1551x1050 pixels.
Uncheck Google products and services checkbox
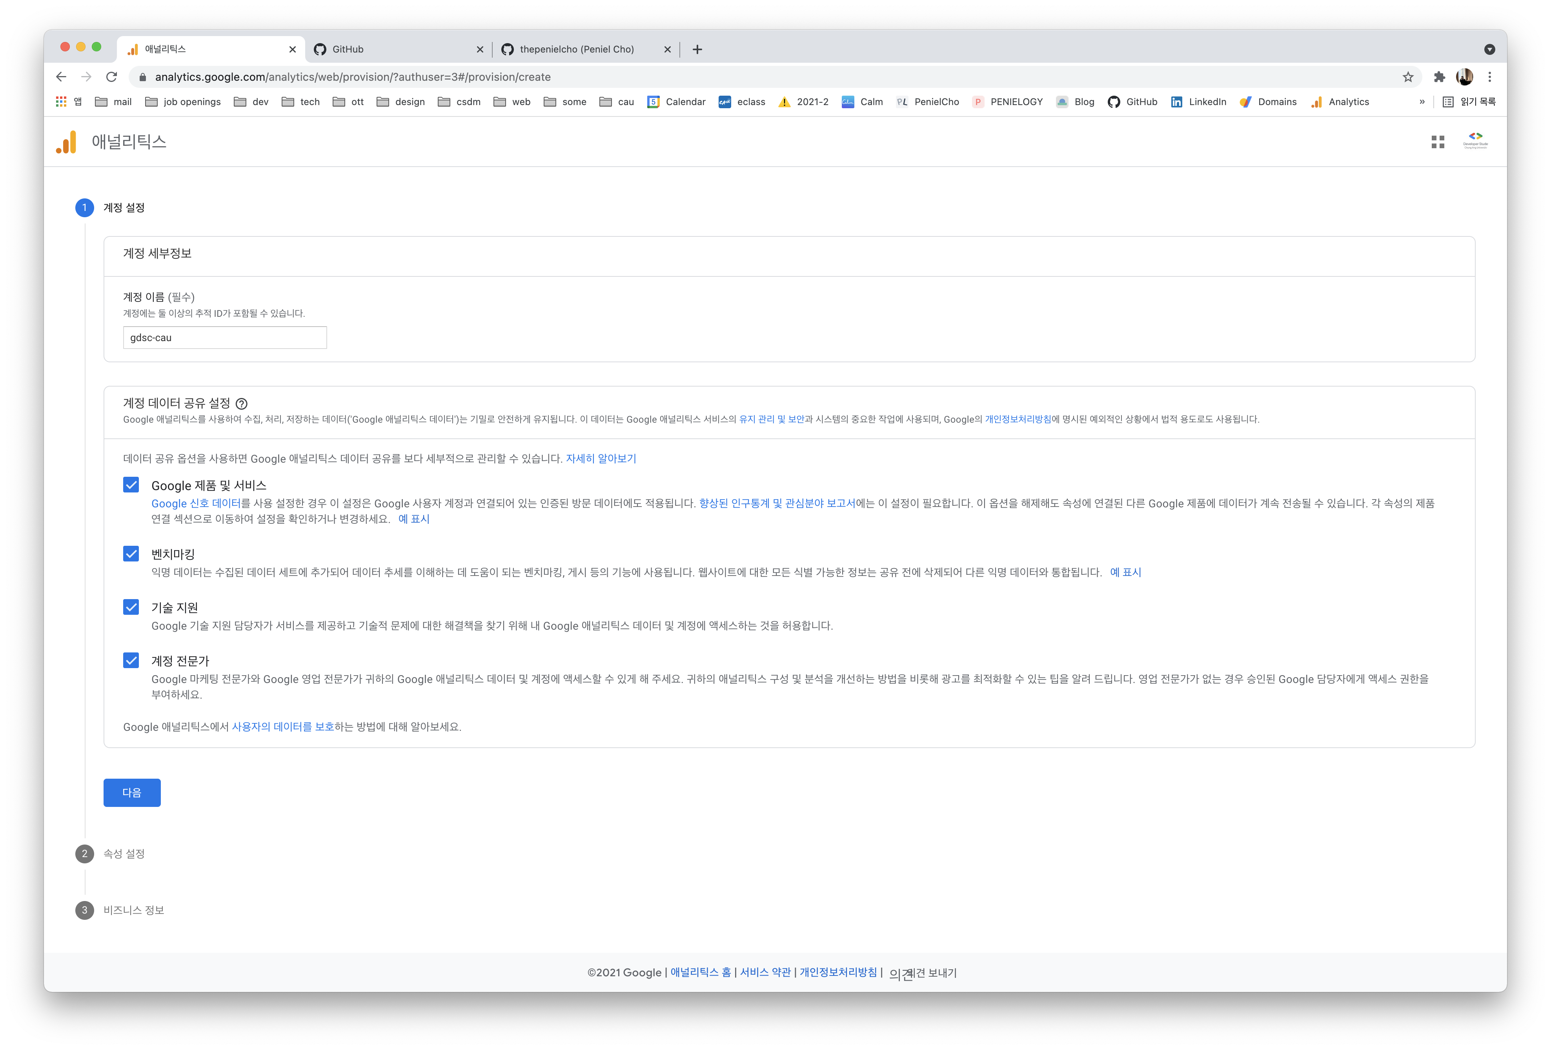(x=131, y=485)
